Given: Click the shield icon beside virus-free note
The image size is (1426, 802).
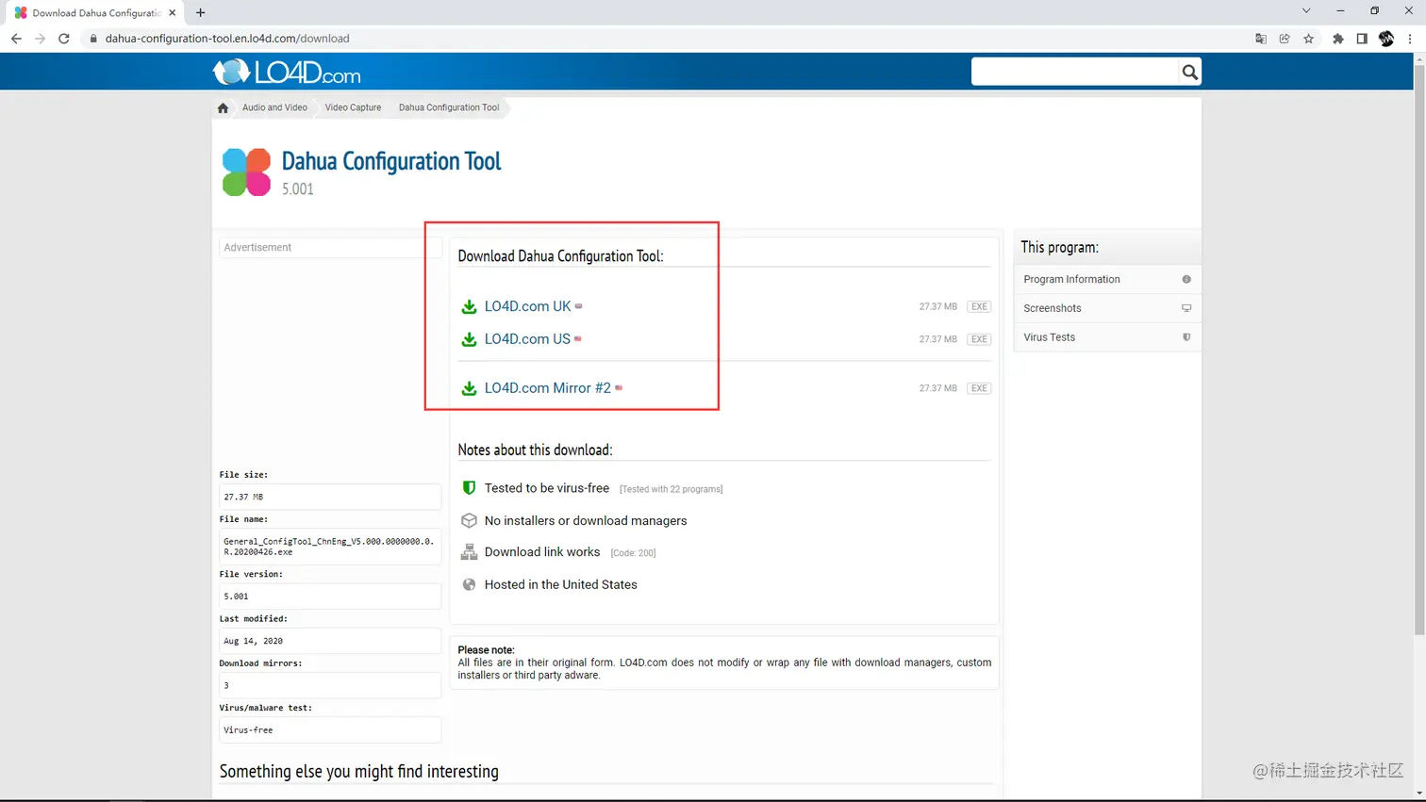Looking at the screenshot, I should tap(469, 488).
